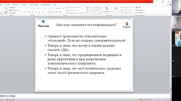
Task: Open the Рецензирование ribbon tab
Action: 46,4
